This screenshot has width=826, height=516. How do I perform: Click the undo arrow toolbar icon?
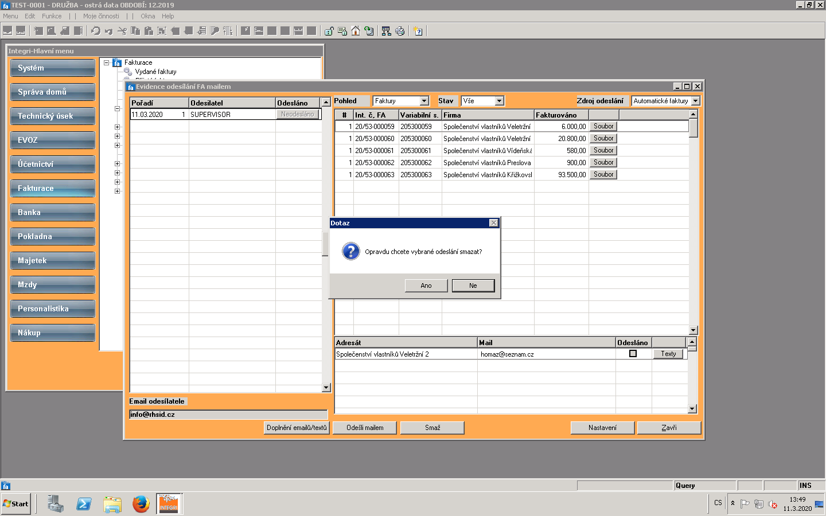109,31
